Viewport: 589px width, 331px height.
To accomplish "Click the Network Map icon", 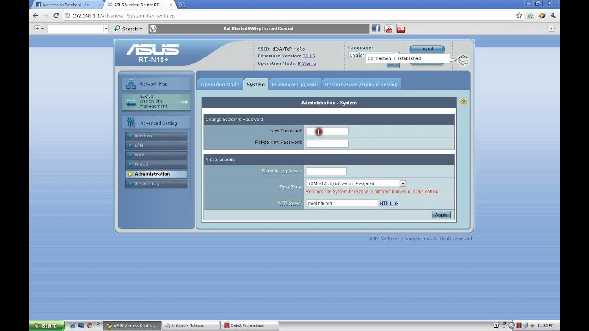I will tap(131, 84).
